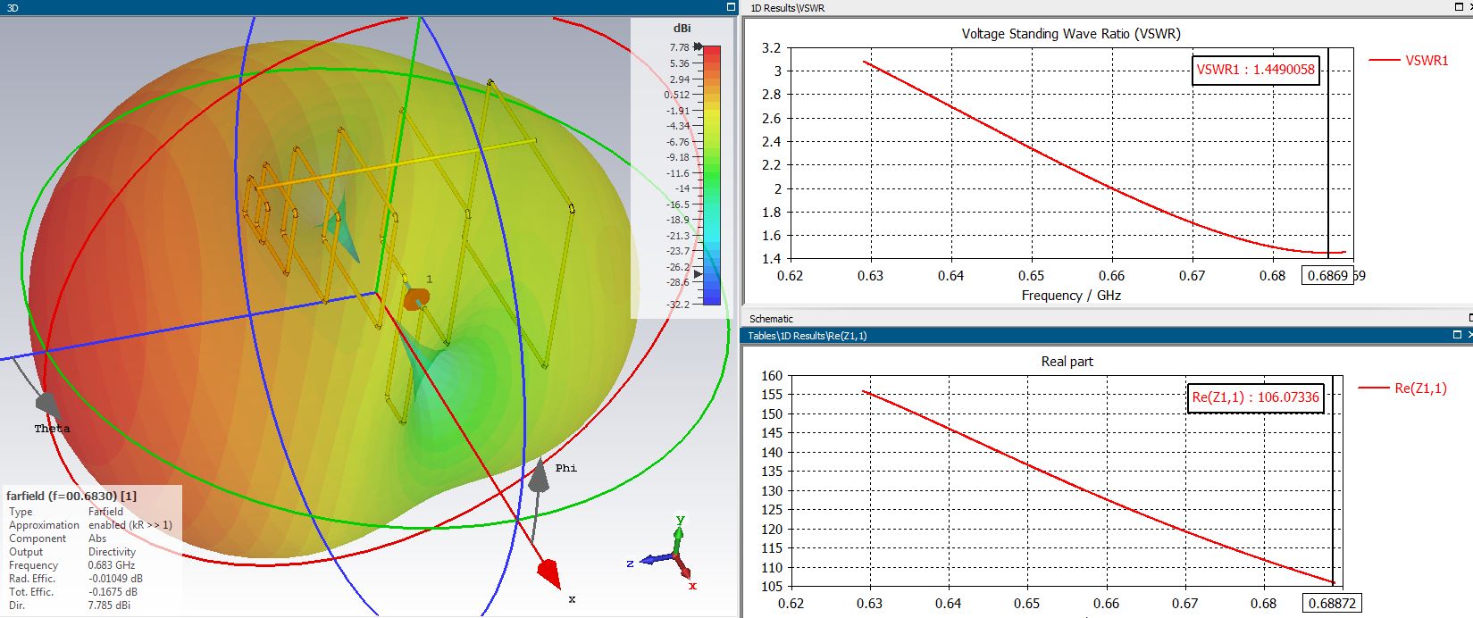Click the 'VSWR1 : 1.4490058' marker box

click(x=1255, y=70)
